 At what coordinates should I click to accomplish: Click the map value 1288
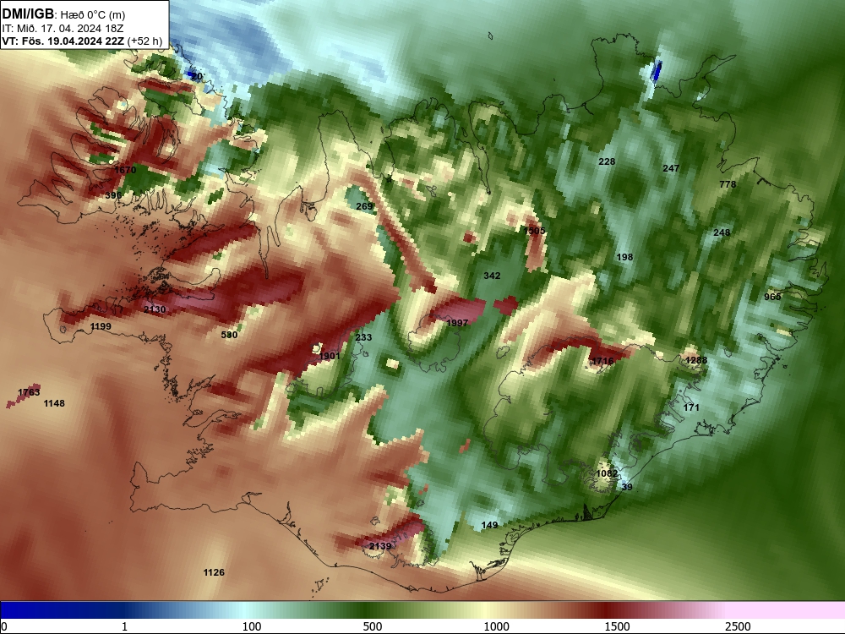click(x=695, y=360)
